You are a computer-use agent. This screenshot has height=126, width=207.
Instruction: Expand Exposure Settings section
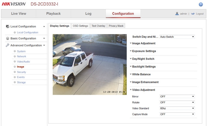coord(144,51)
